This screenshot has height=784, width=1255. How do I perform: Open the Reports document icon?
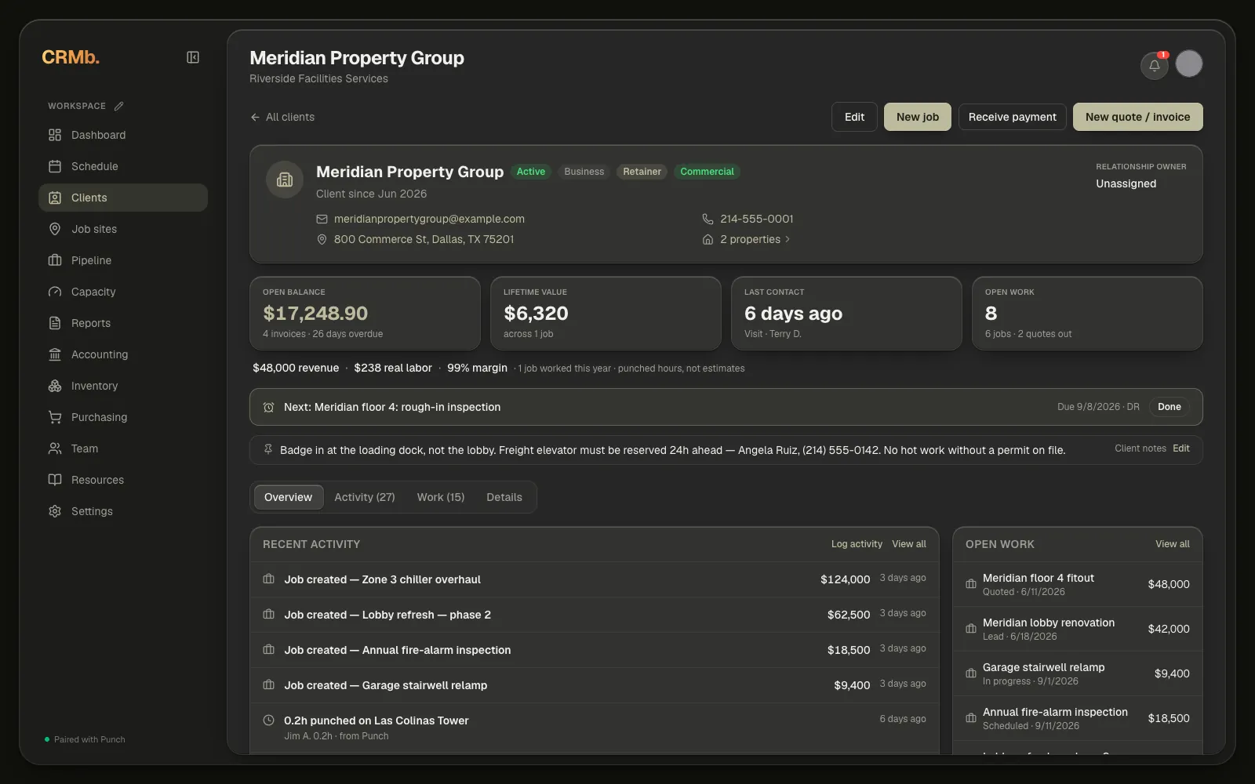click(x=55, y=323)
